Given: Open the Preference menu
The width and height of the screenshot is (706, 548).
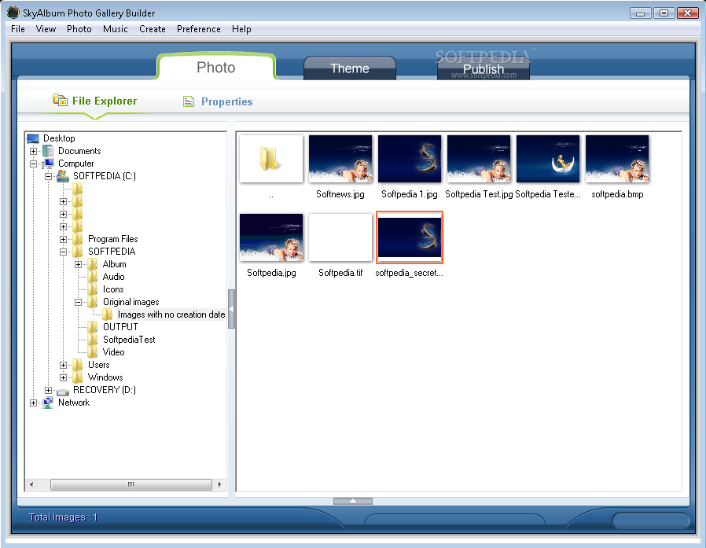Looking at the screenshot, I should coord(199,29).
